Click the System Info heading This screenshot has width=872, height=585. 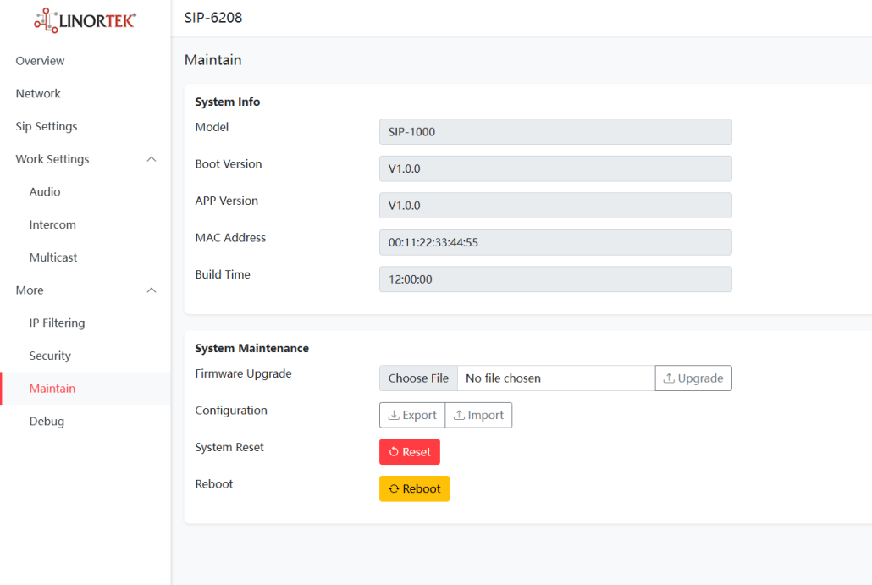[x=228, y=102]
